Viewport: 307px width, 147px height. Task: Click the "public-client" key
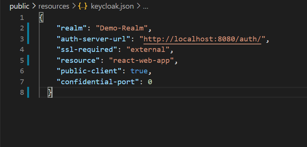coord(89,71)
